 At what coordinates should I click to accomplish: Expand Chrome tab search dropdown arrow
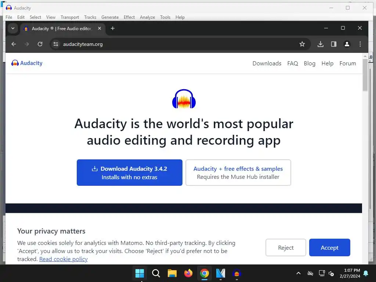[13, 28]
